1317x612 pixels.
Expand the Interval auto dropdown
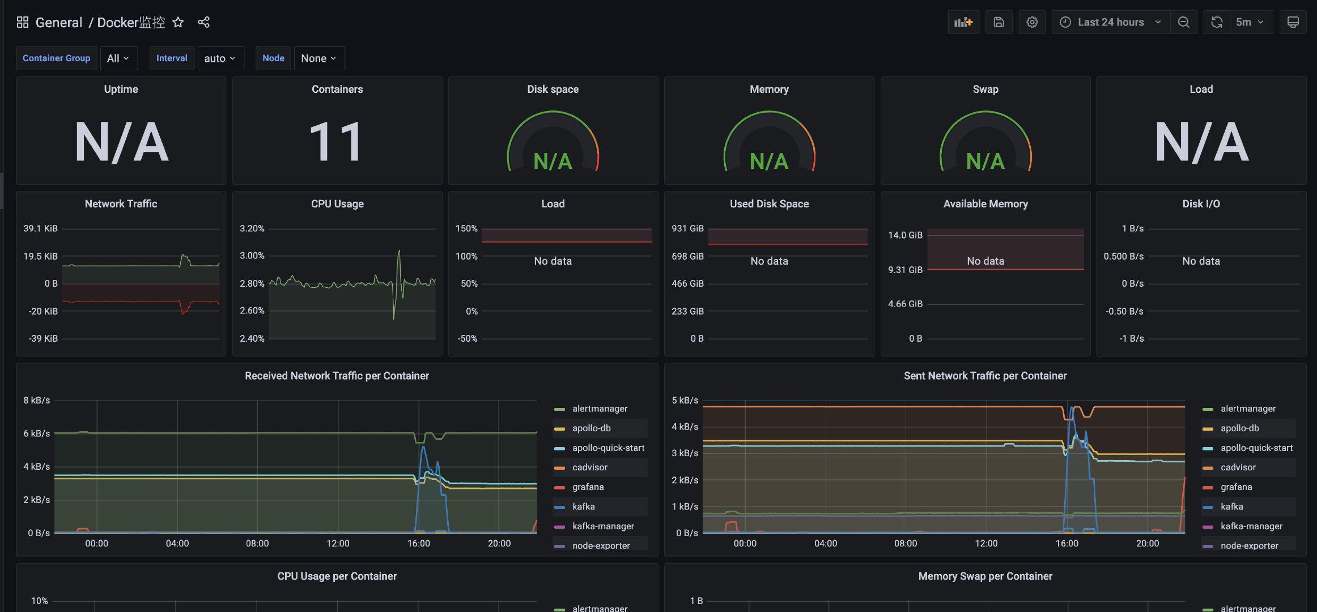(x=220, y=58)
